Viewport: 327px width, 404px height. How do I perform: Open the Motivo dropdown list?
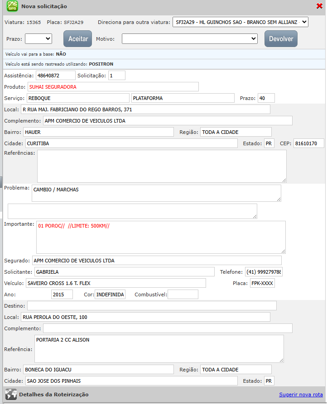(x=190, y=39)
